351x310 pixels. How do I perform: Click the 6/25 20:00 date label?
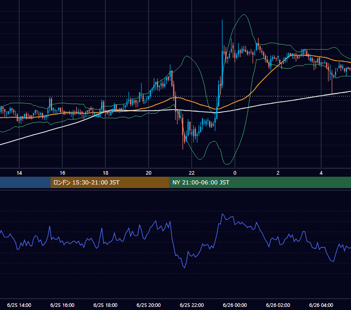click(x=149, y=305)
